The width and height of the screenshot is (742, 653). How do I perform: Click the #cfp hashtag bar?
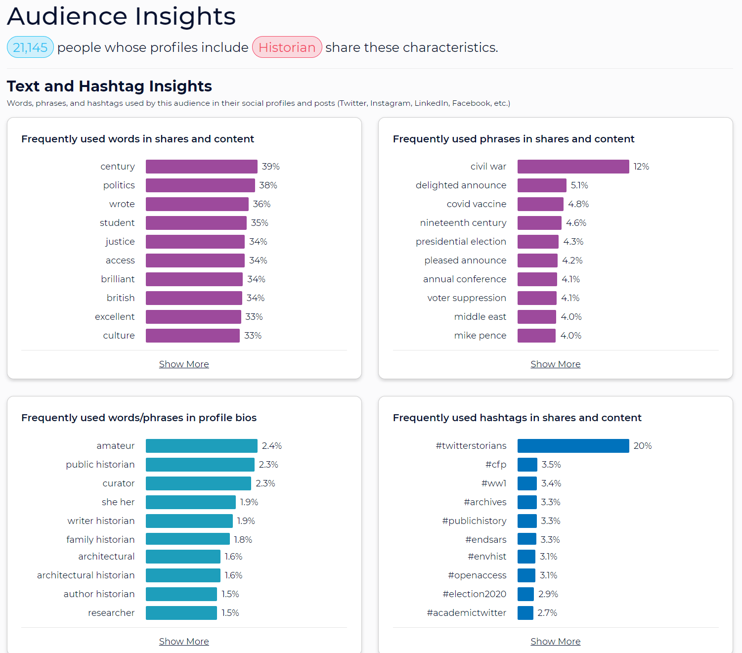tap(527, 465)
